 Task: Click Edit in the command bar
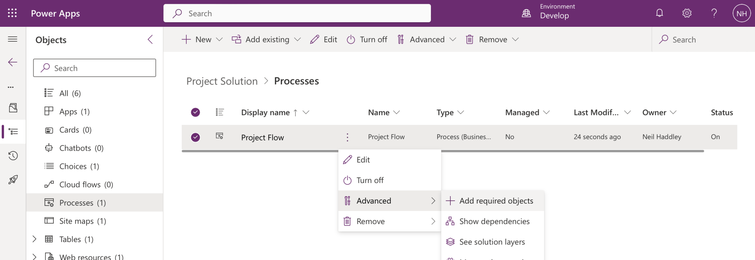click(324, 40)
